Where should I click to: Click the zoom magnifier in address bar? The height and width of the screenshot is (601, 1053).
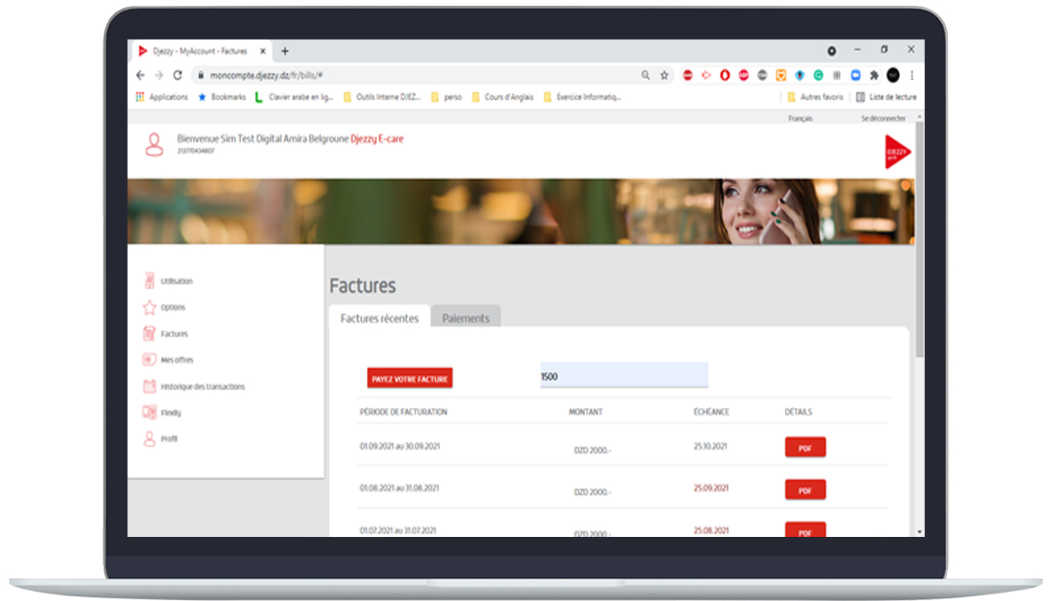point(646,75)
